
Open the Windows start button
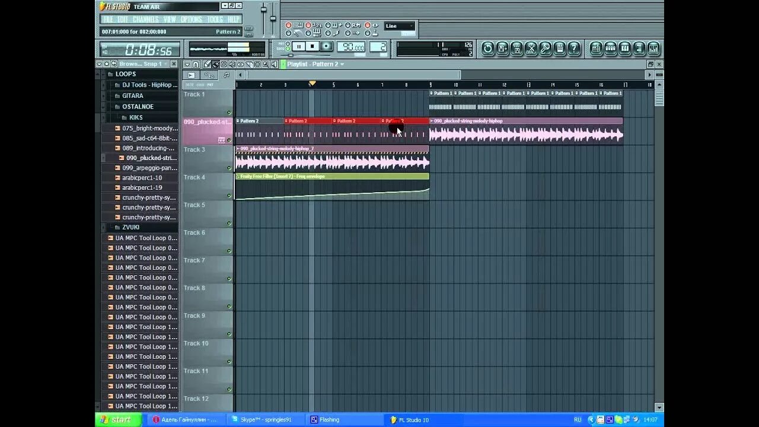(x=119, y=419)
